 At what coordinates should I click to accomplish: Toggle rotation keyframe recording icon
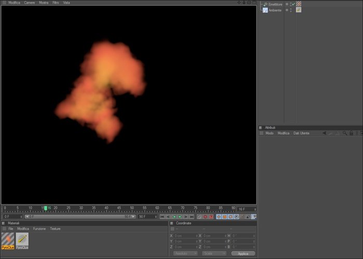(230, 217)
